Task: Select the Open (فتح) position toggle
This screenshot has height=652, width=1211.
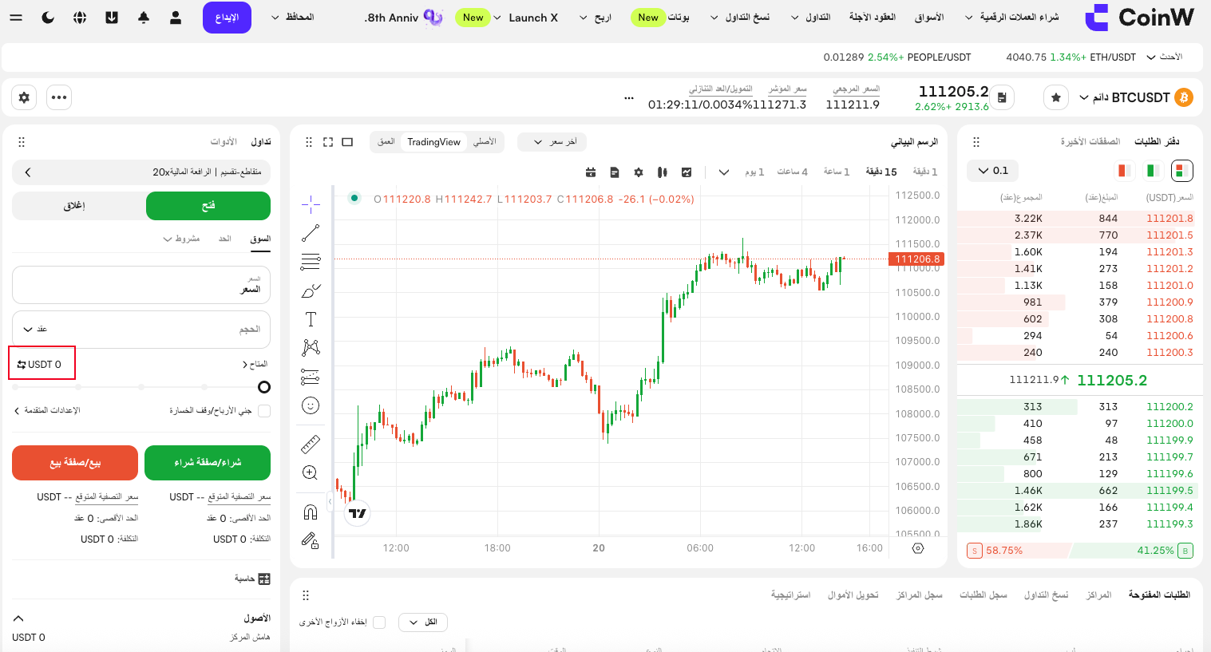Action: tap(208, 206)
